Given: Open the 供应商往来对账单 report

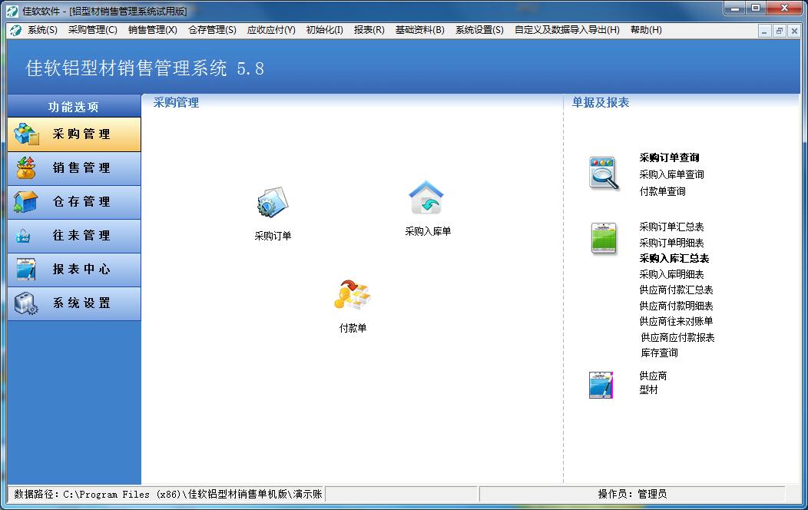Looking at the screenshot, I should [676, 322].
